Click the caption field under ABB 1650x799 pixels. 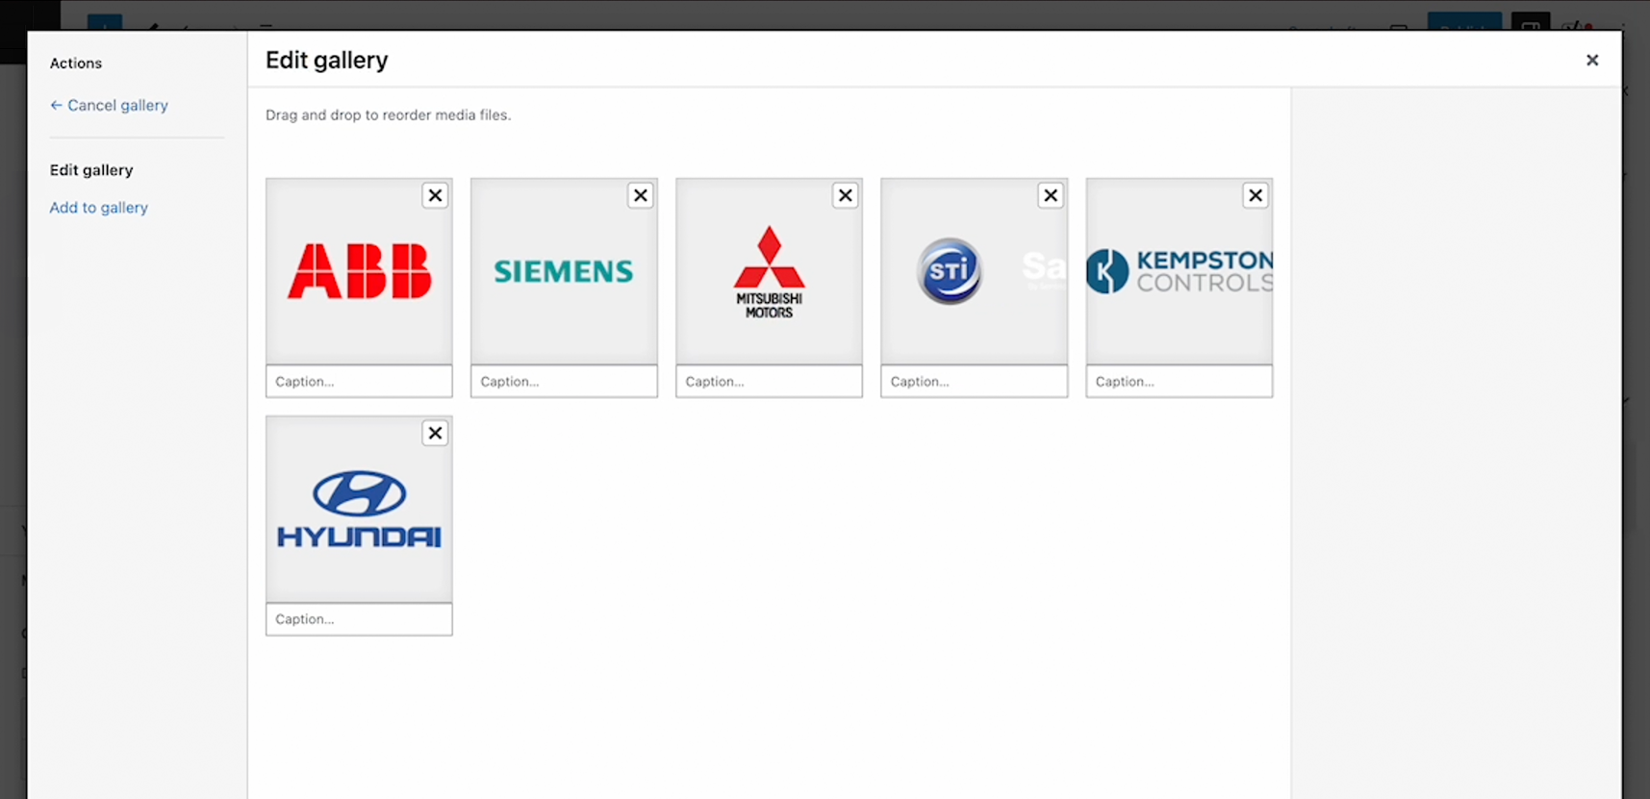pyautogui.click(x=359, y=381)
